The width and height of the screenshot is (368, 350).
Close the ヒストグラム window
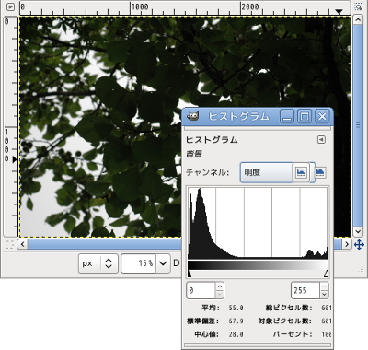point(322,117)
